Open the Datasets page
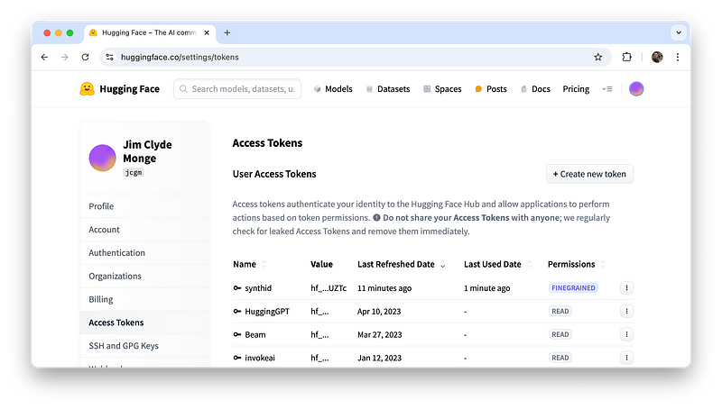Viewport: 722px width, 409px height. click(388, 88)
